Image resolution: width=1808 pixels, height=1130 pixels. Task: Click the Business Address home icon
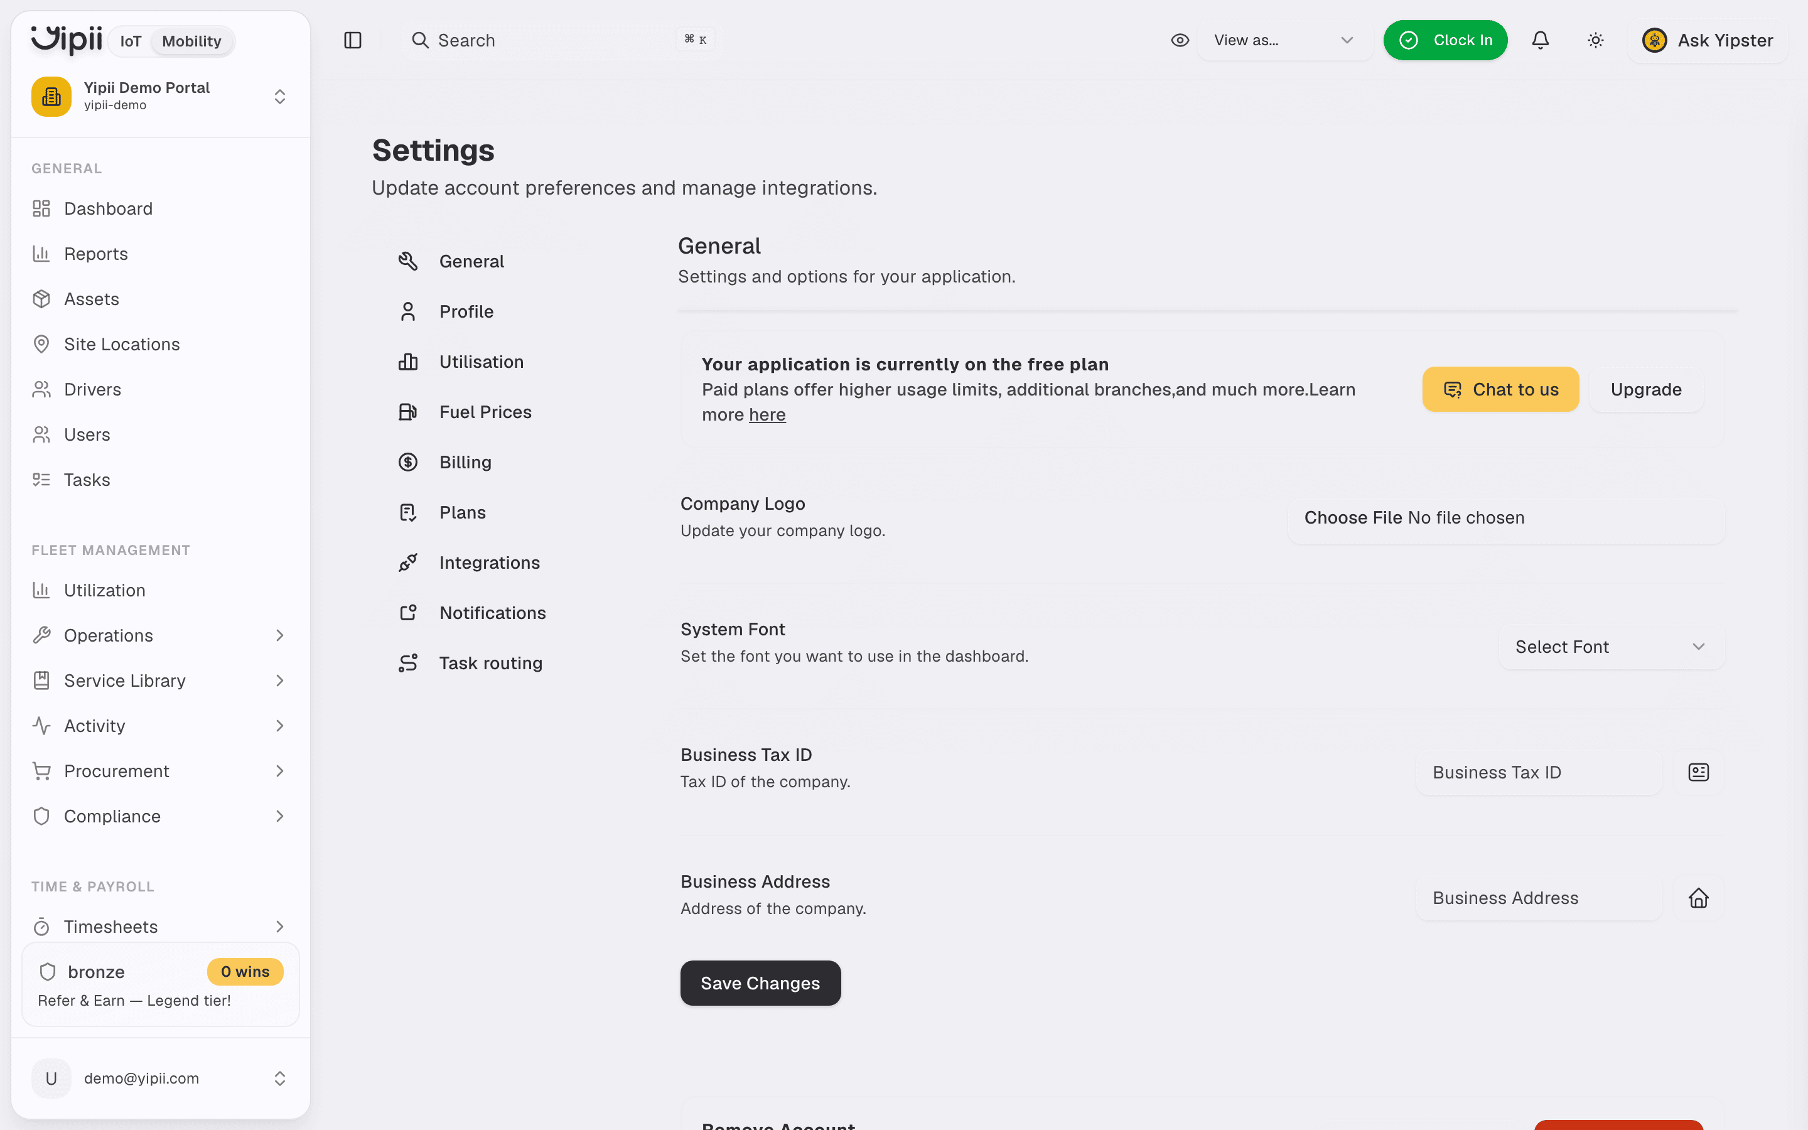click(1698, 898)
